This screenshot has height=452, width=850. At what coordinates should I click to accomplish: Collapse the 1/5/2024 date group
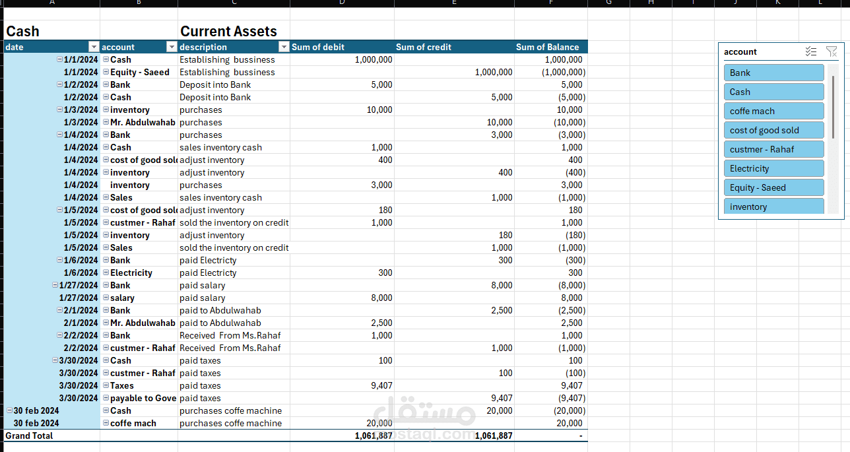point(59,210)
